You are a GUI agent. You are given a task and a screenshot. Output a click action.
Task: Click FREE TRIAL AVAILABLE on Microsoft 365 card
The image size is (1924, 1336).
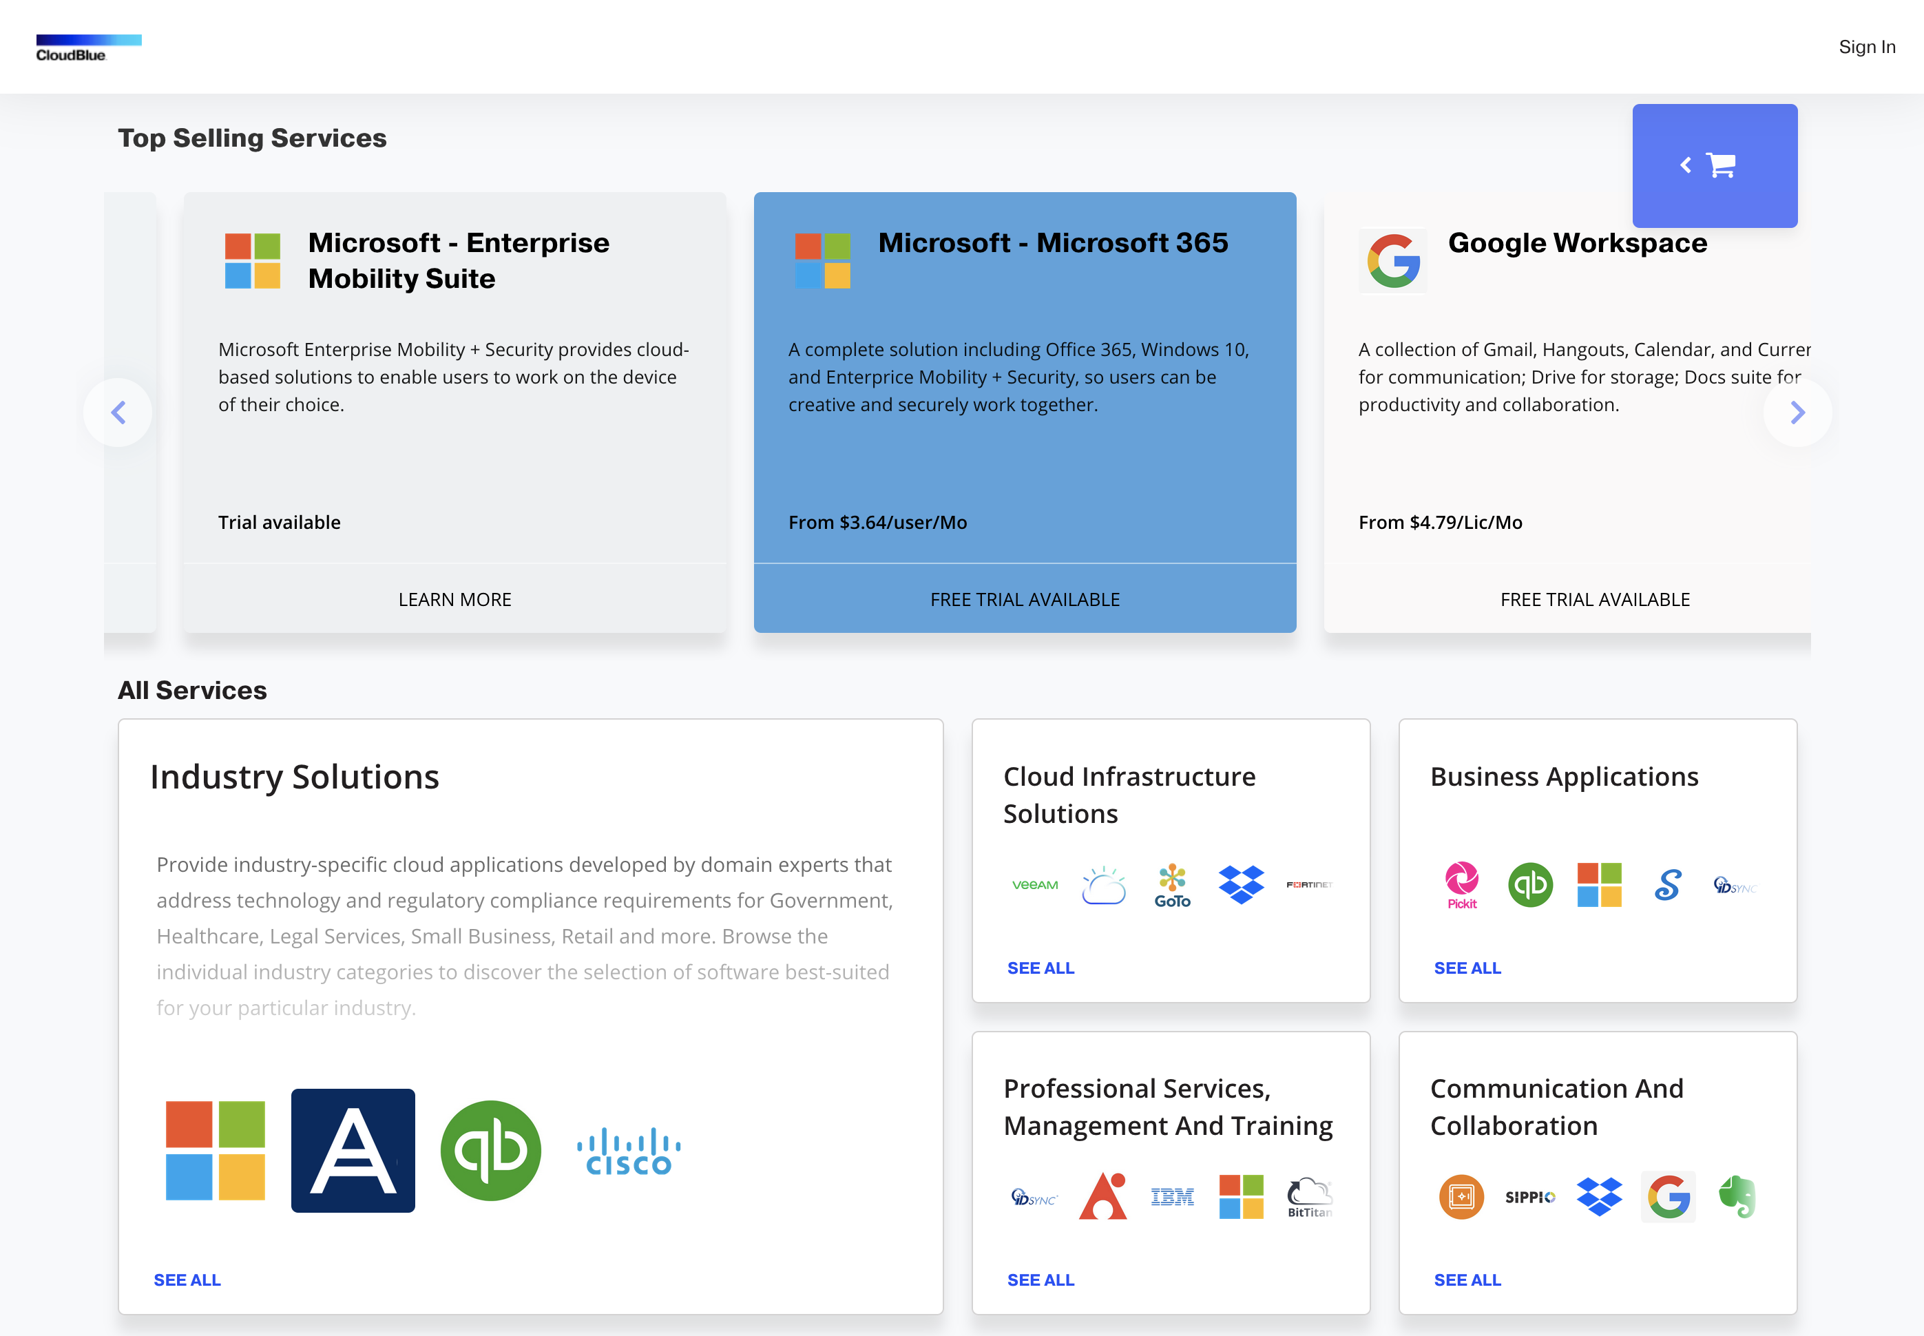pyautogui.click(x=1025, y=599)
